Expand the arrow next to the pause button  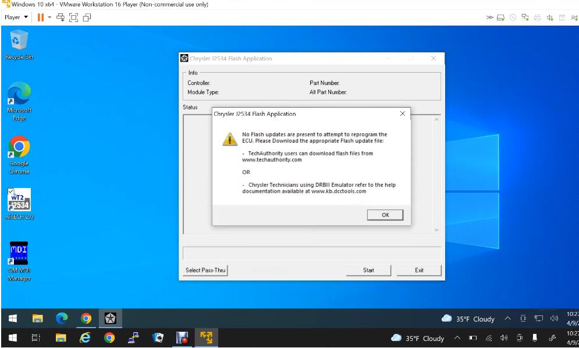pos(49,17)
